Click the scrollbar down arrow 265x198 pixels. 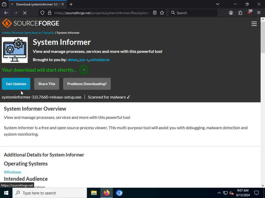pos(263,186)
